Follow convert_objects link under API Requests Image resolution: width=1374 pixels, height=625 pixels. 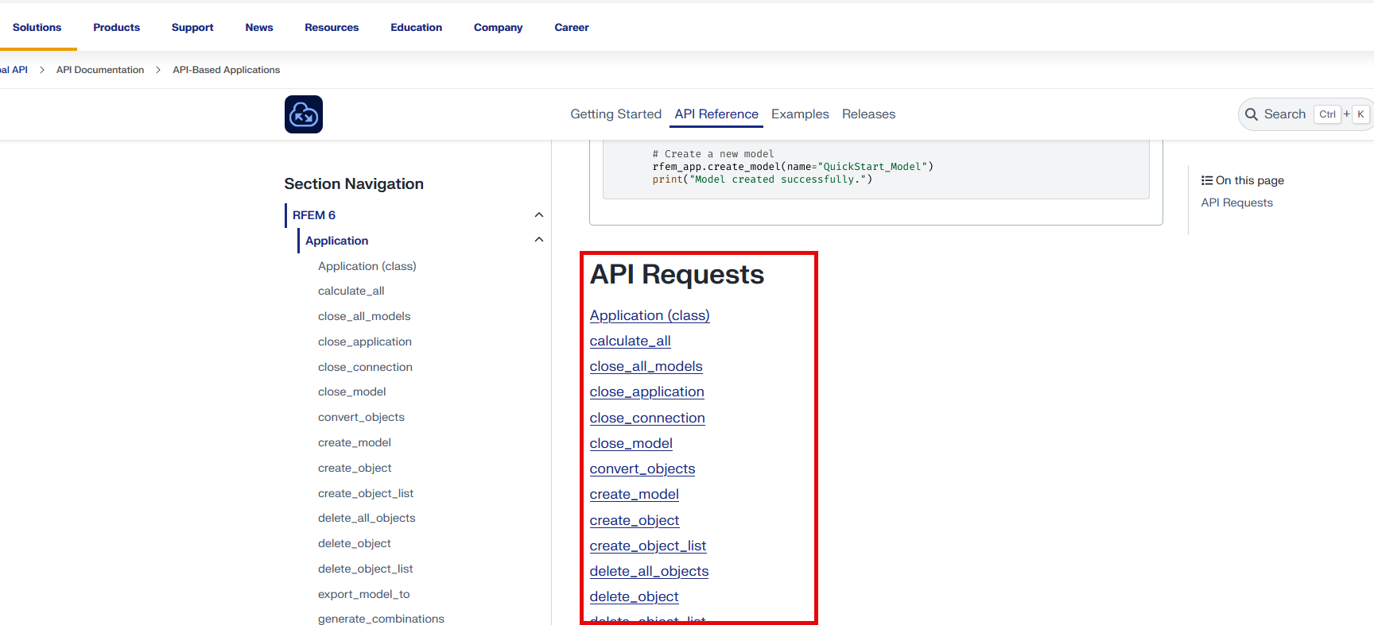click(x=642, y=469)
